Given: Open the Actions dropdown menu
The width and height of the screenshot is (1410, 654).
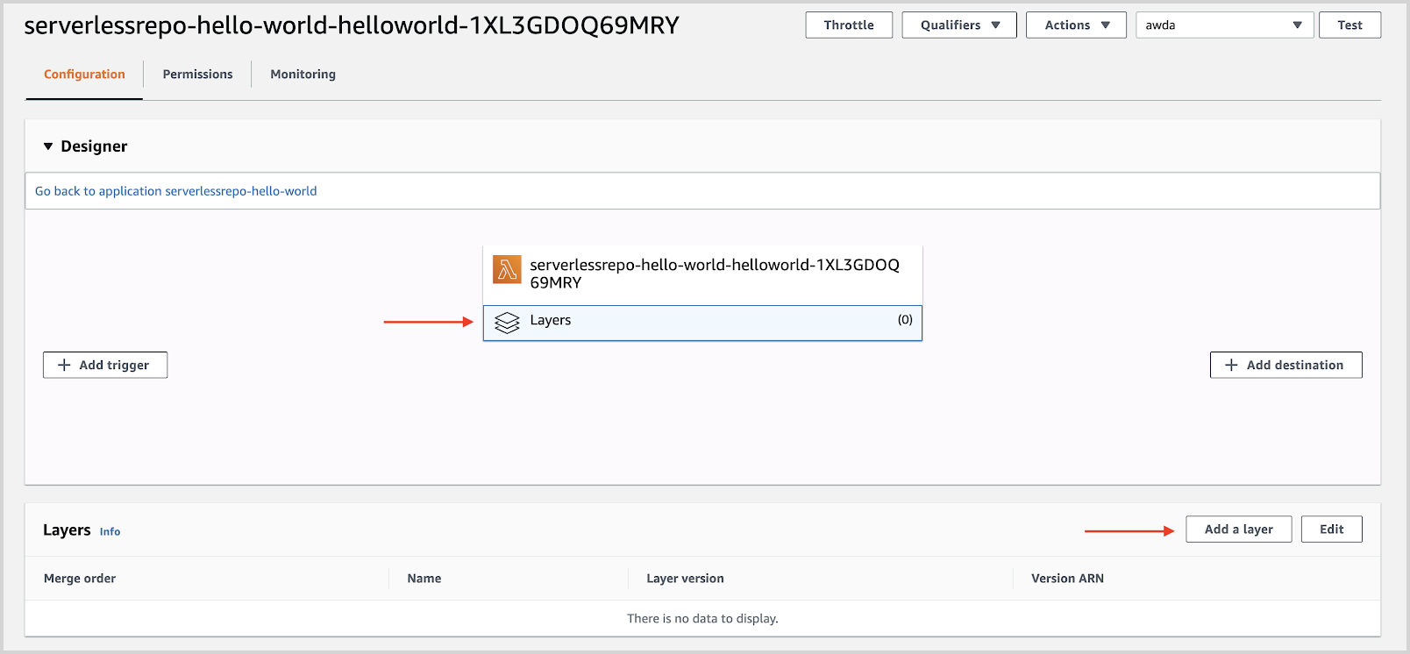Looking at the screenshot, I should 1076,25.
